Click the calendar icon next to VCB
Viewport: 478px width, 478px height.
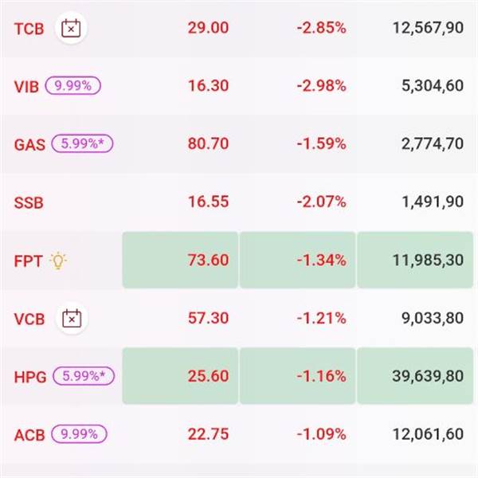(71, 319)
